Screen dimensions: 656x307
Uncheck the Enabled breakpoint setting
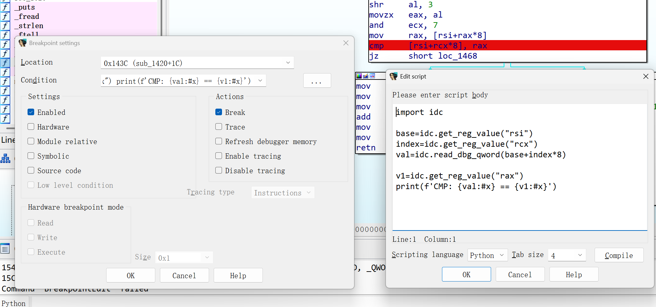pyautogui.click(x=31, y=112)
